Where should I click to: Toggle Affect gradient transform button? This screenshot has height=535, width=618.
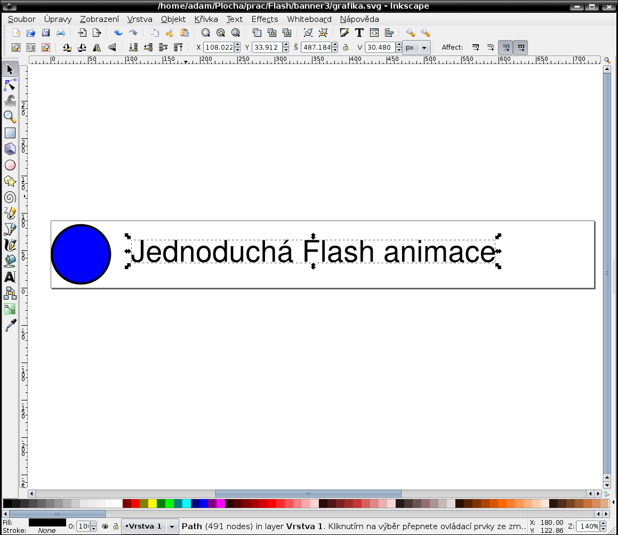click(505, 48)
